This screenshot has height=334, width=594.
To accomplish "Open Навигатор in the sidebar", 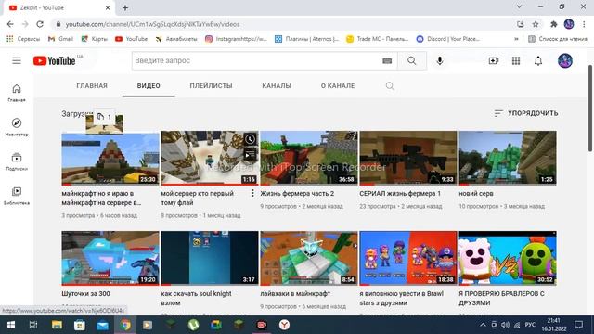I will 17,127.
